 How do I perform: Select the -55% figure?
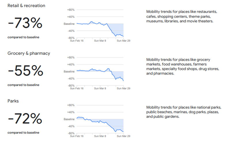(x=25, y=71)
